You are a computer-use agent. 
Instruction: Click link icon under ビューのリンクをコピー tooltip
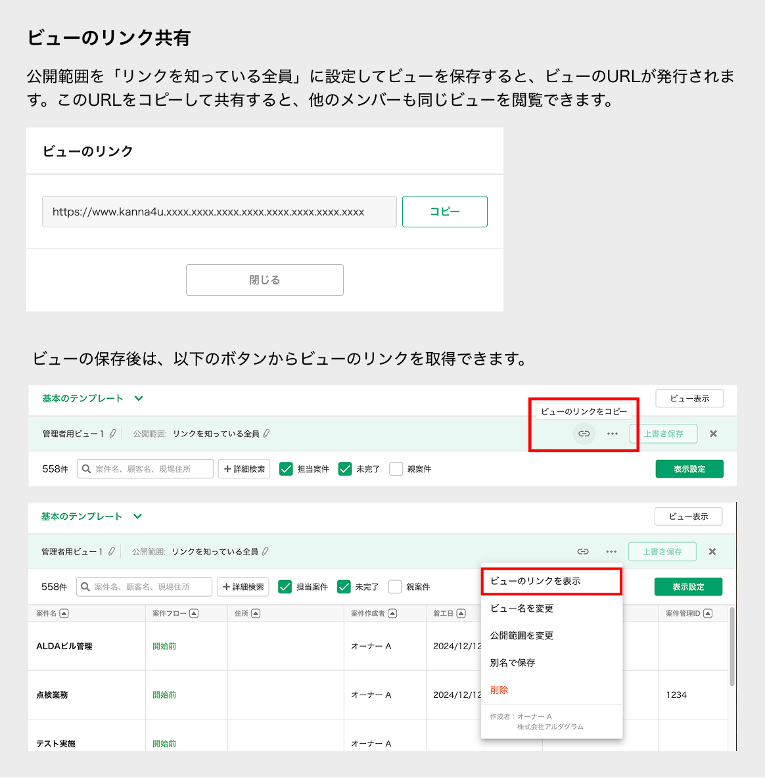584,434
